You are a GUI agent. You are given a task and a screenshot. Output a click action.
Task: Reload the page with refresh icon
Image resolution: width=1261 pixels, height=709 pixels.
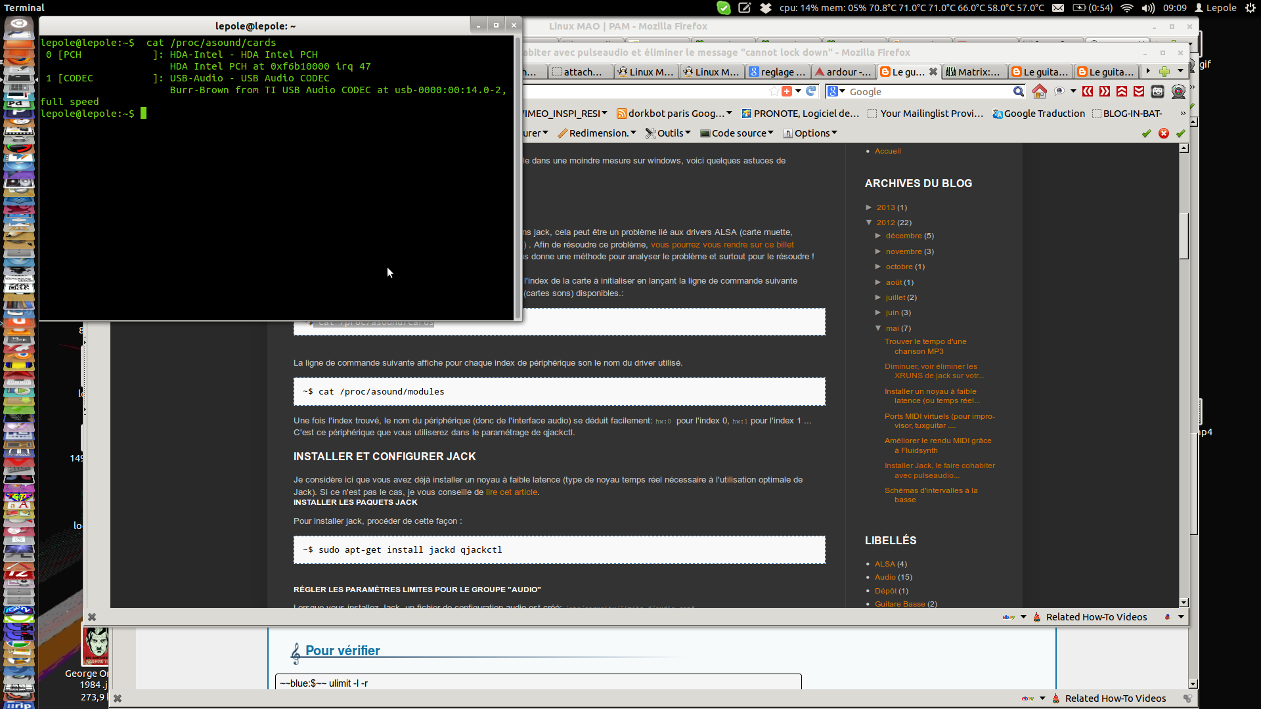click(811, 91)
